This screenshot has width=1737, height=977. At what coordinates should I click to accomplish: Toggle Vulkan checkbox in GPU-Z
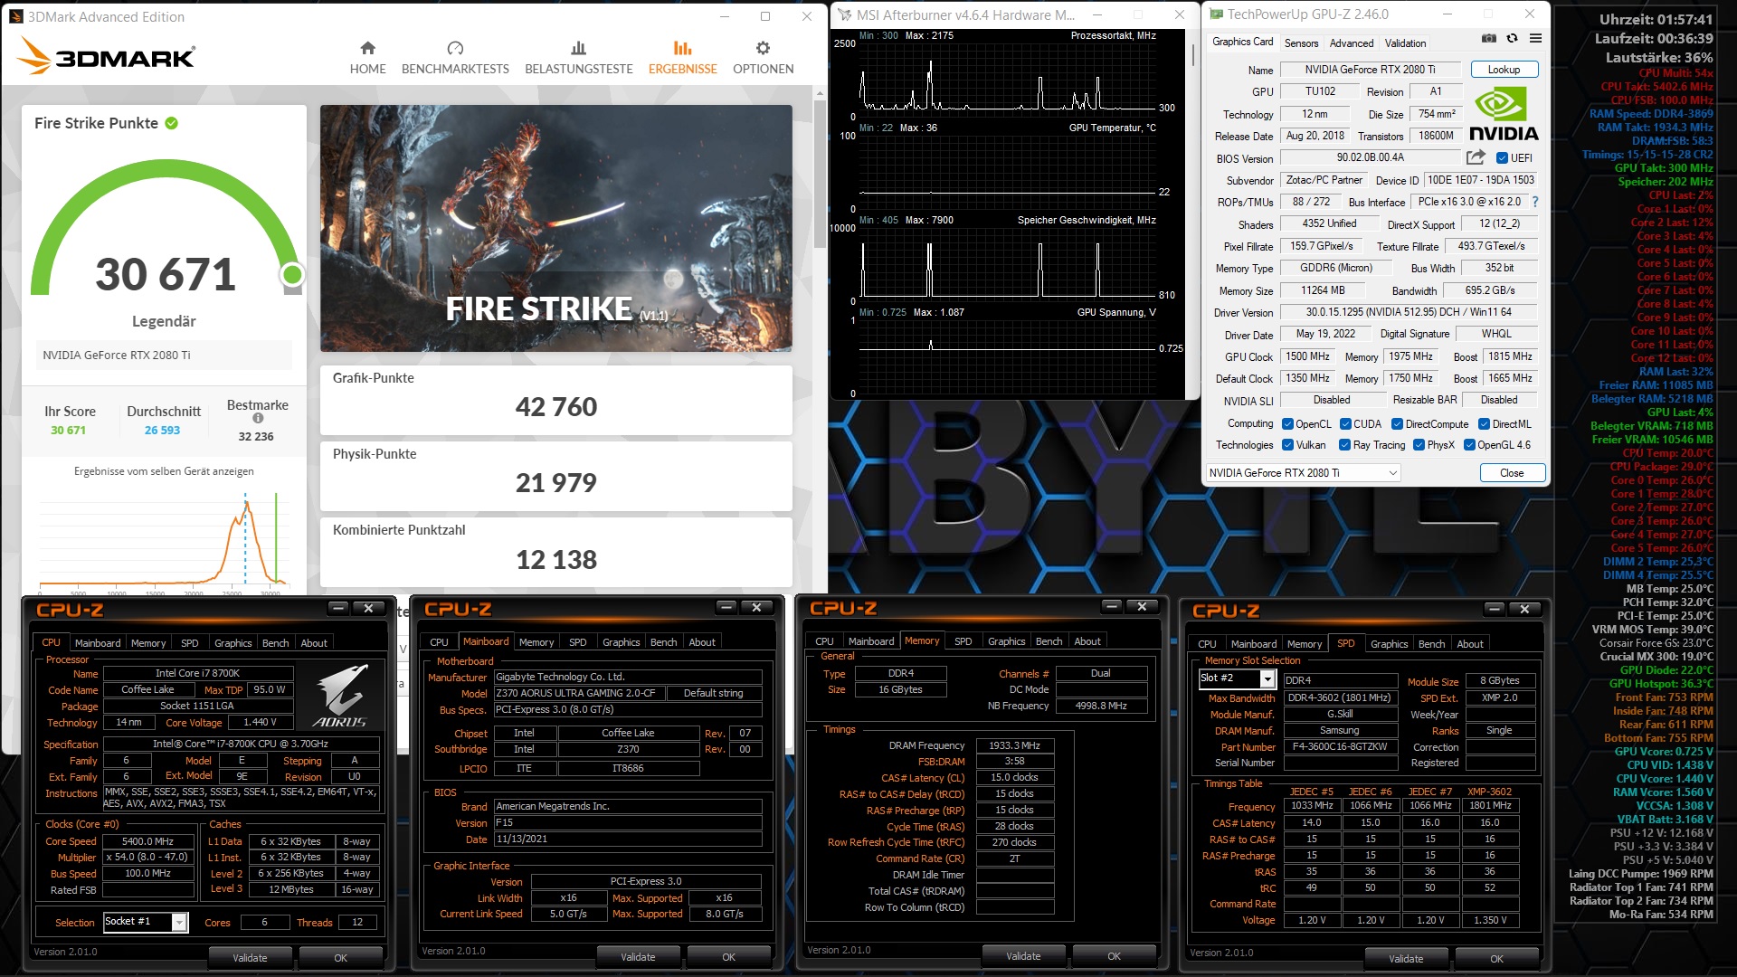pos(1287,445)
